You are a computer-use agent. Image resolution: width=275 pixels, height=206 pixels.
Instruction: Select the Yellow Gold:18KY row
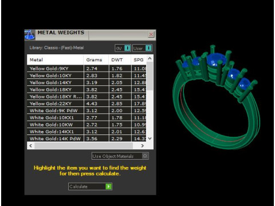tap(87, 90)
